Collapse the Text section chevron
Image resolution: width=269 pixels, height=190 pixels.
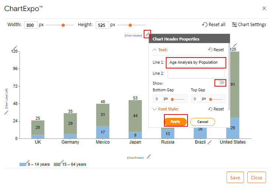coord(154,50)
